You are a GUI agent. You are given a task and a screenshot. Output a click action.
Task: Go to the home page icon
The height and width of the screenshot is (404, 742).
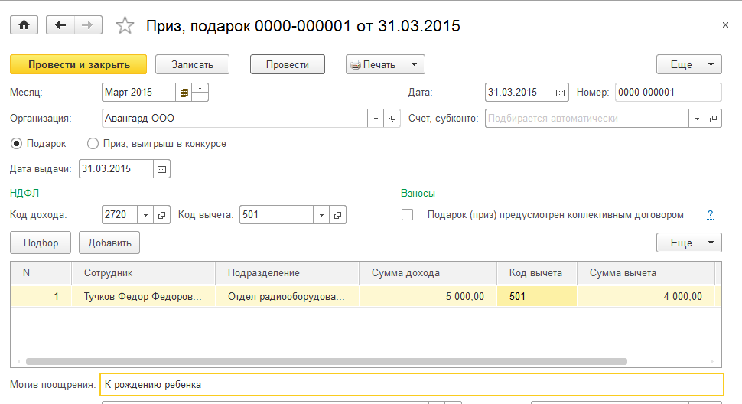pyautogui.click(x=24, y=25)
